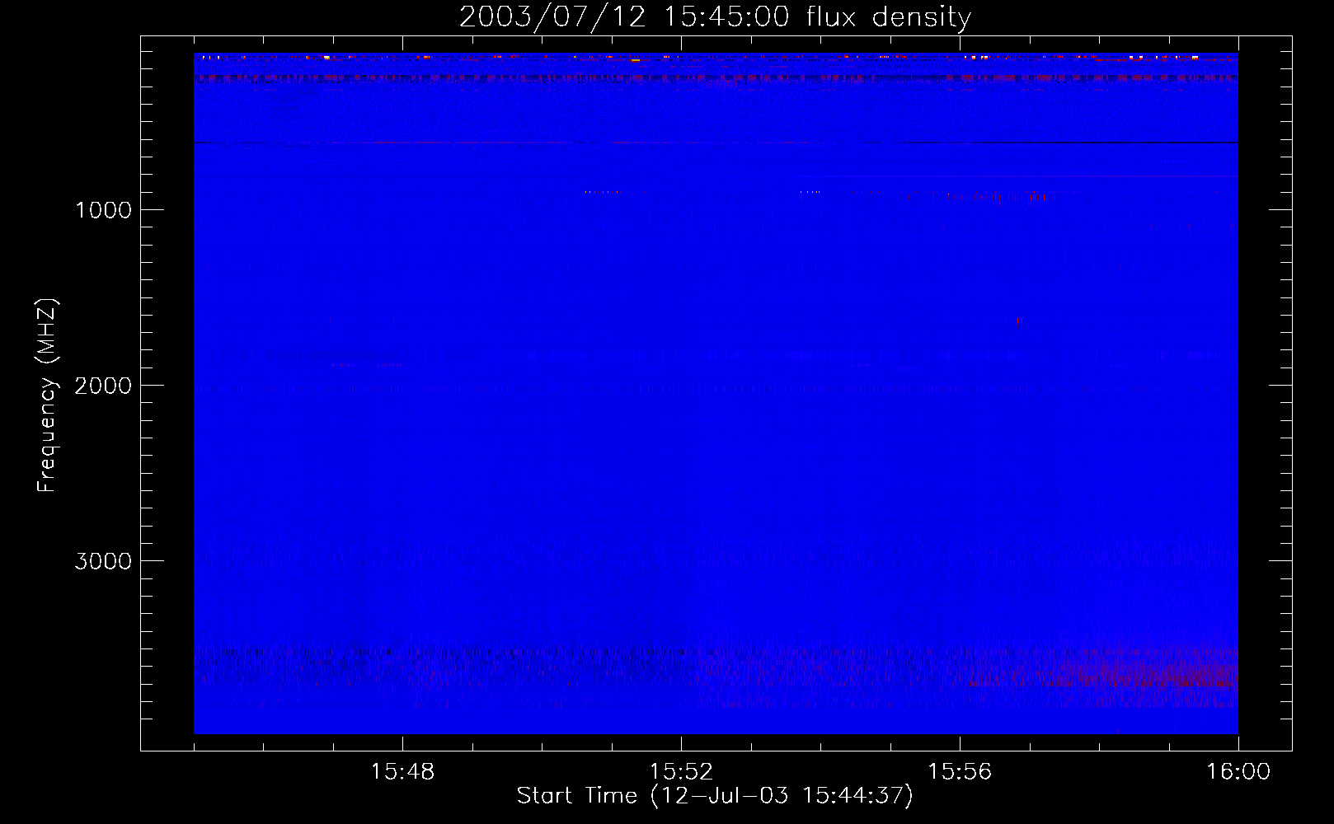The width and height of the screenshot is (1334, 824).
Task: Select the 'Frequency (MHZ)' axis label
Action: (47, 395)
